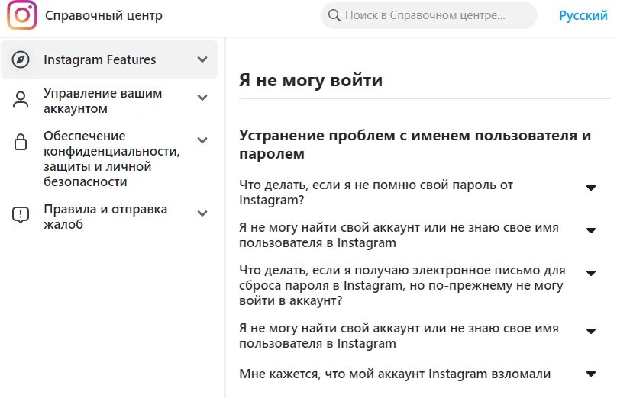Click the magnifier icon in search bar
617x398 pixels.
334,15
